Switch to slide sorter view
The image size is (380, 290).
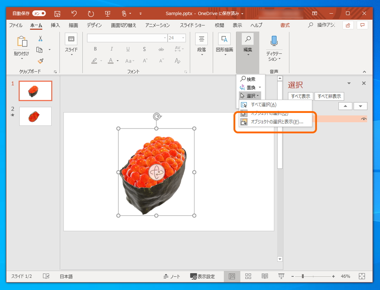coord(248,276)
